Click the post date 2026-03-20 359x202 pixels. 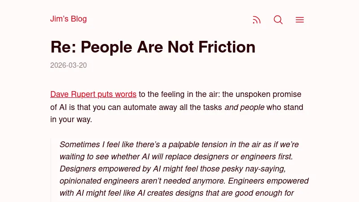(68, 66)
